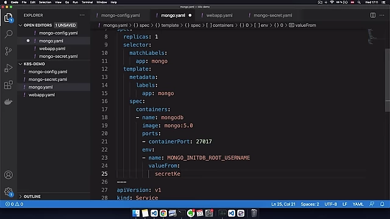Click errors and warnings count in status bar
This screenshot has width=390, height=219.
click(15, 204)
